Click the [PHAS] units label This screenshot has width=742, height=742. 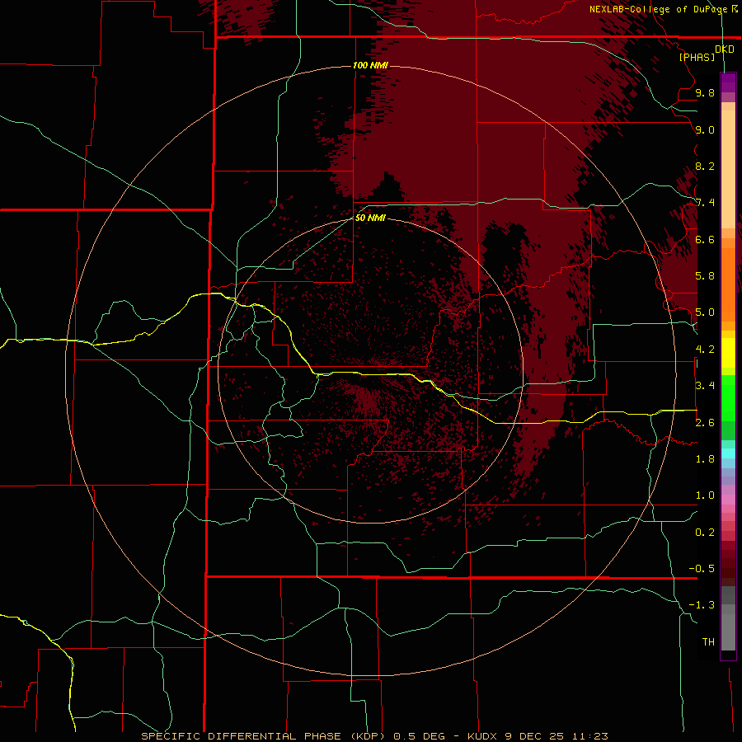pos(697,57)
